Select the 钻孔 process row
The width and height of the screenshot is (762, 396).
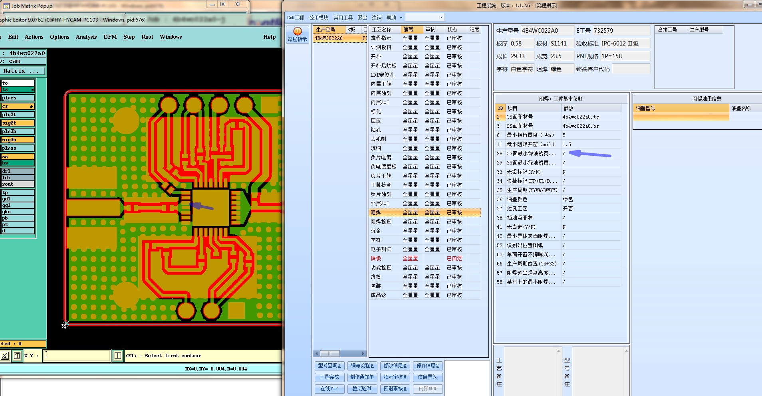coord(425,130)
